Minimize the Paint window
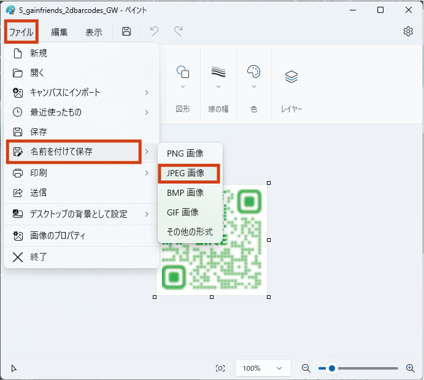The image size is (424, 380). (x=353, y=10)
